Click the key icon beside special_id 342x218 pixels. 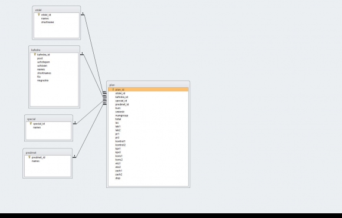tap(31, 124)
